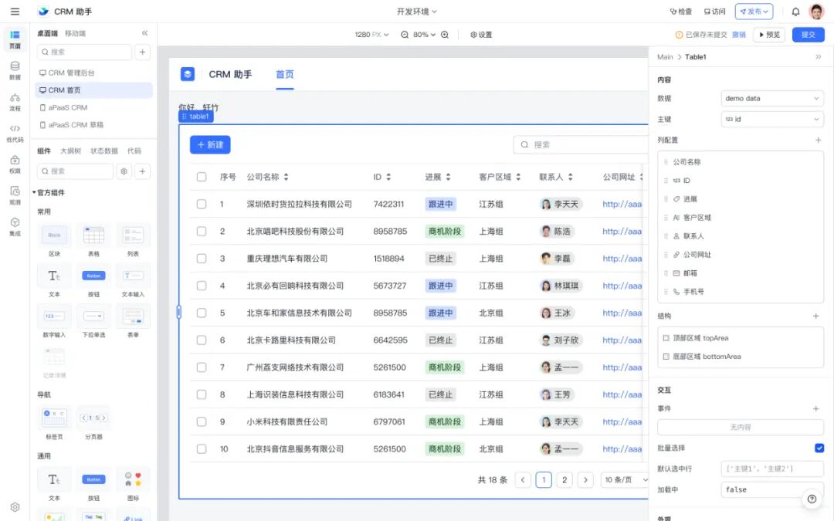
Task: Open the 观测 monitoring section icon
Action: (15, 195)
